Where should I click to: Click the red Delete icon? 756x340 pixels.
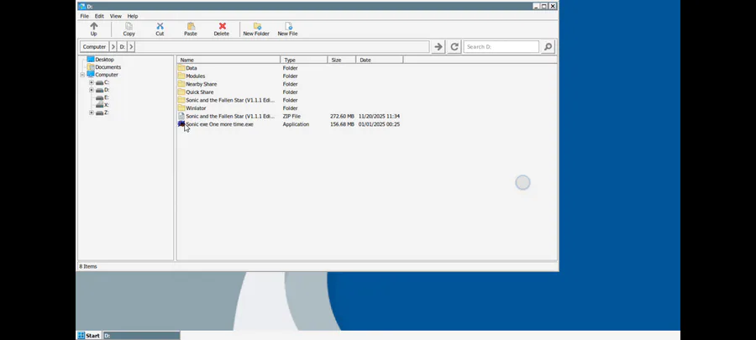click(222, 26)
